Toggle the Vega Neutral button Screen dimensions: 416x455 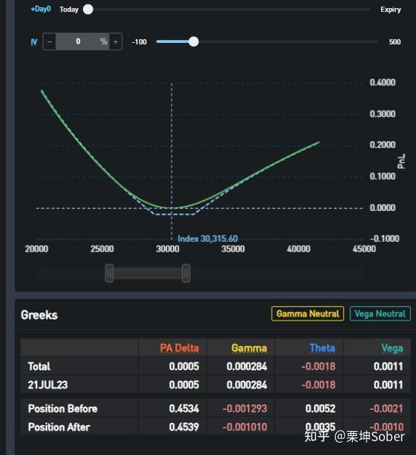[x=380, y=314]
